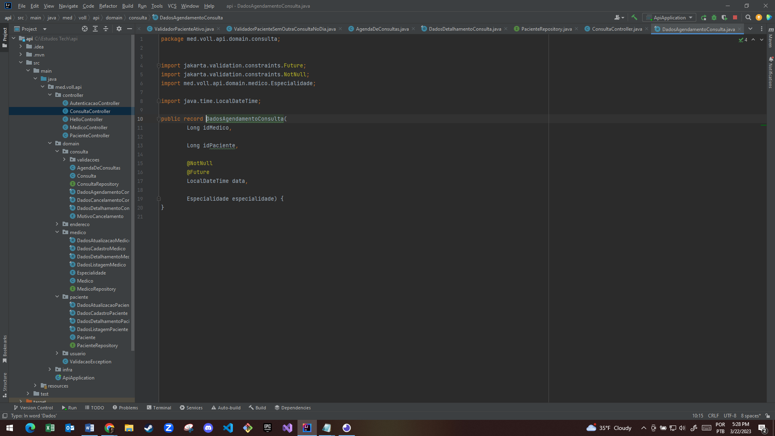Screen dimensions: 775x436
Task: Click 'consulta' in the breadcrumb path
Action: coord(138,18)
